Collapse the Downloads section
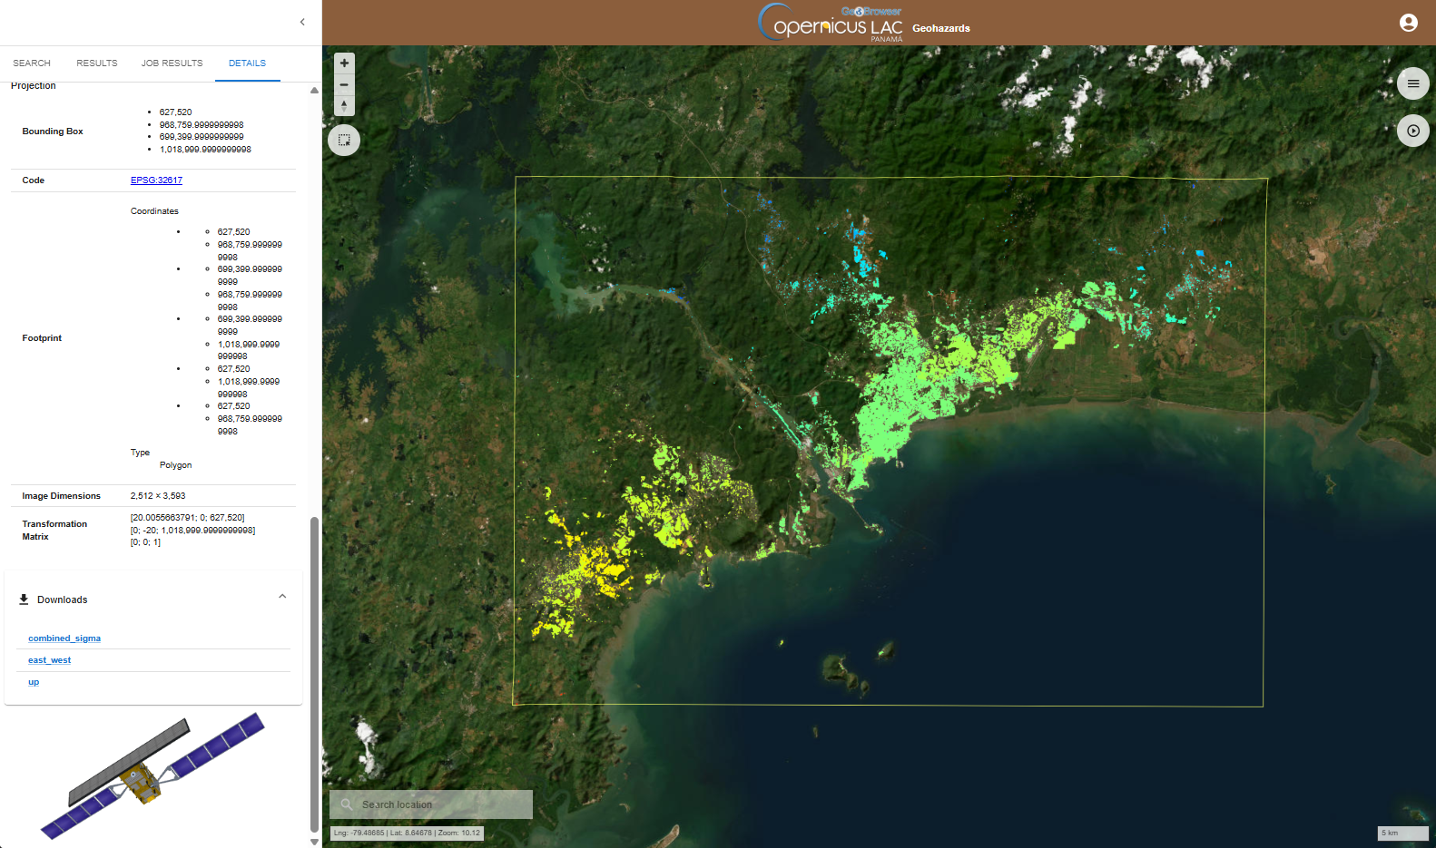The width and height of the screenshot is (1436, 848). click(282, 597)
